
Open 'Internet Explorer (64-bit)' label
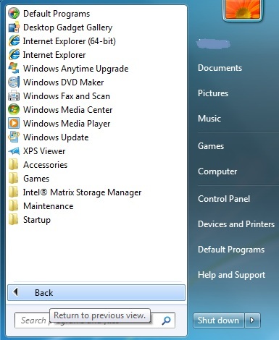[70, 41]
